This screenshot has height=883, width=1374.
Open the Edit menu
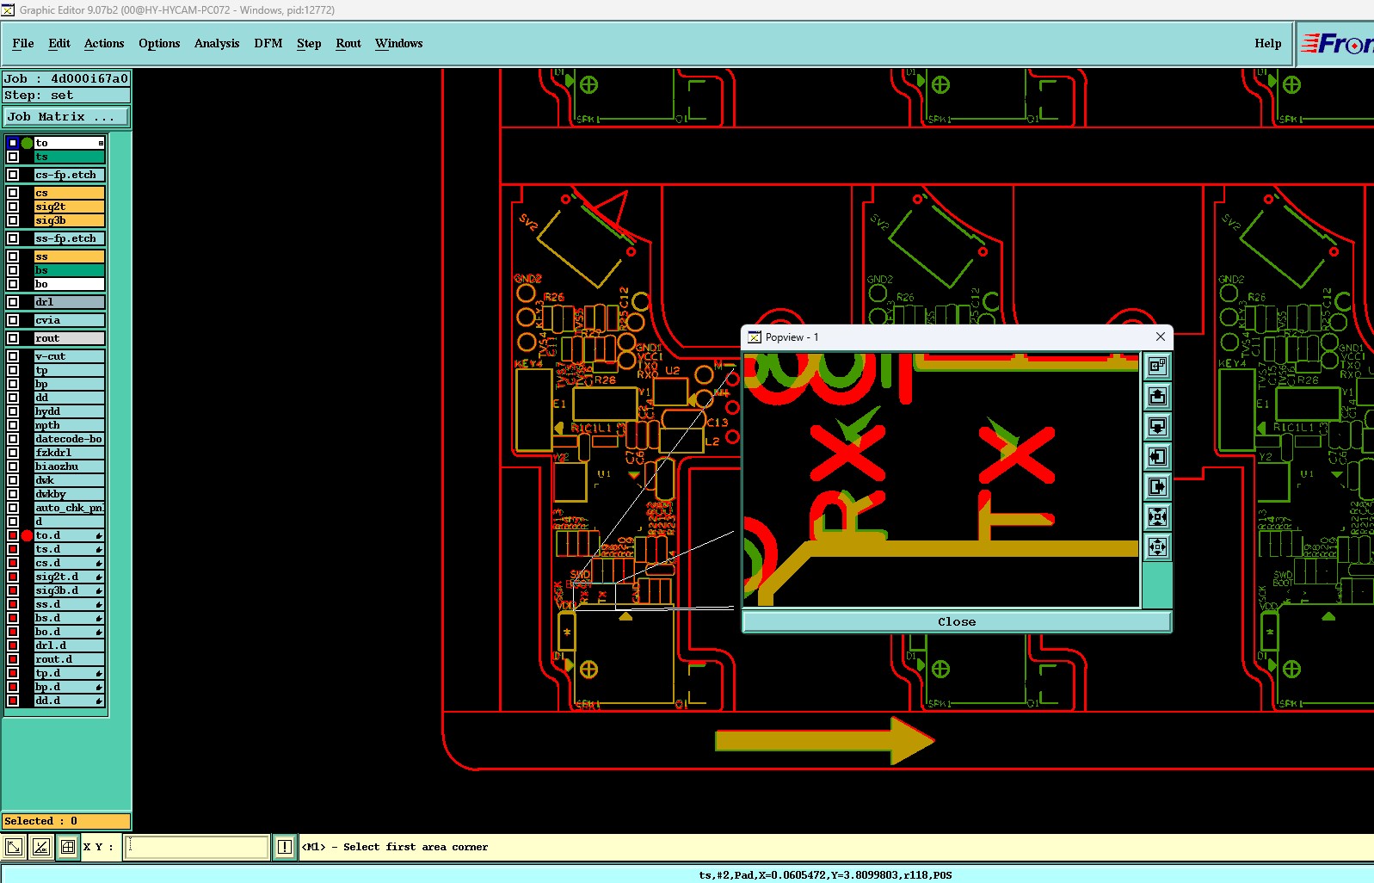(59, 43)
